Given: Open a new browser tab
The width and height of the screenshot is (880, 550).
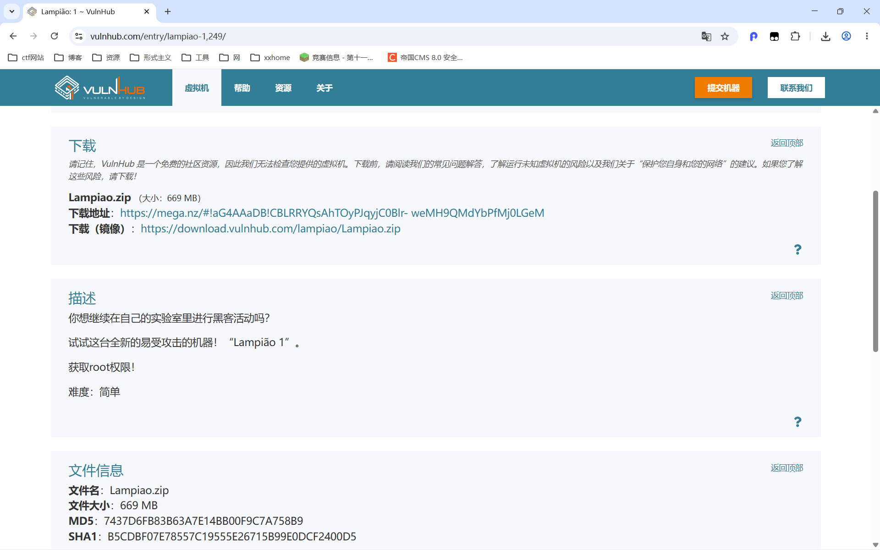Looking at the screenshot, I should click(168, 11).
